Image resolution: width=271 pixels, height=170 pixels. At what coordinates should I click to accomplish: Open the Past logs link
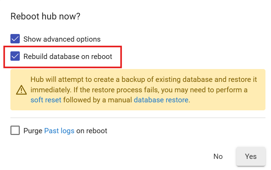59,131
